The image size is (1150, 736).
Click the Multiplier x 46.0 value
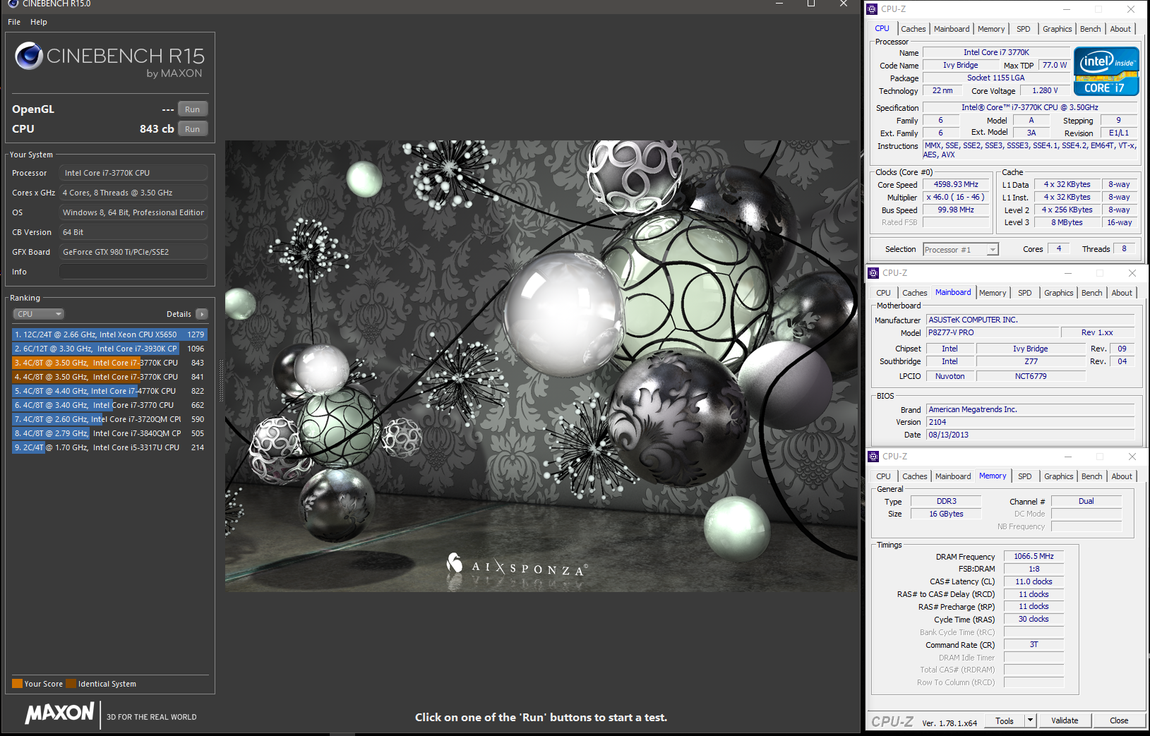pyautogui.click(x=956, y=197)
